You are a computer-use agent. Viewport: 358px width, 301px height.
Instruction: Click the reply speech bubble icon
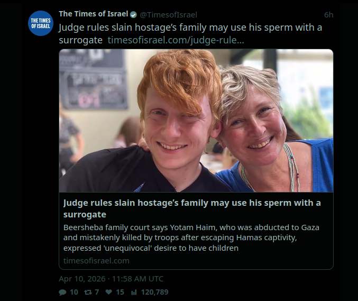[x=62, y=292]
